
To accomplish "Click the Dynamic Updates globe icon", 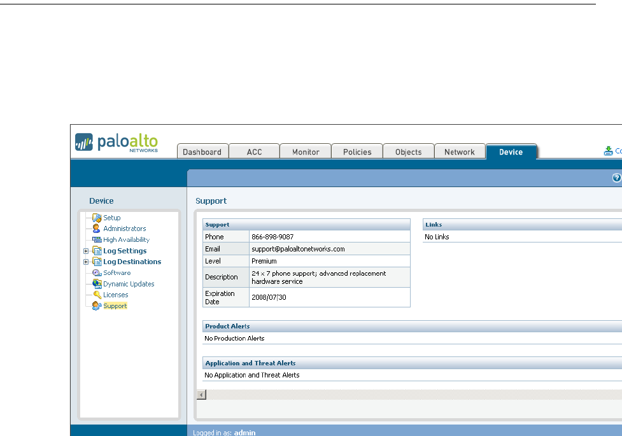I will (97, 283).
